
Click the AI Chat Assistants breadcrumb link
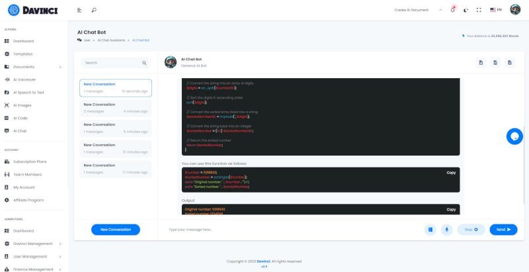click(111, 40)
